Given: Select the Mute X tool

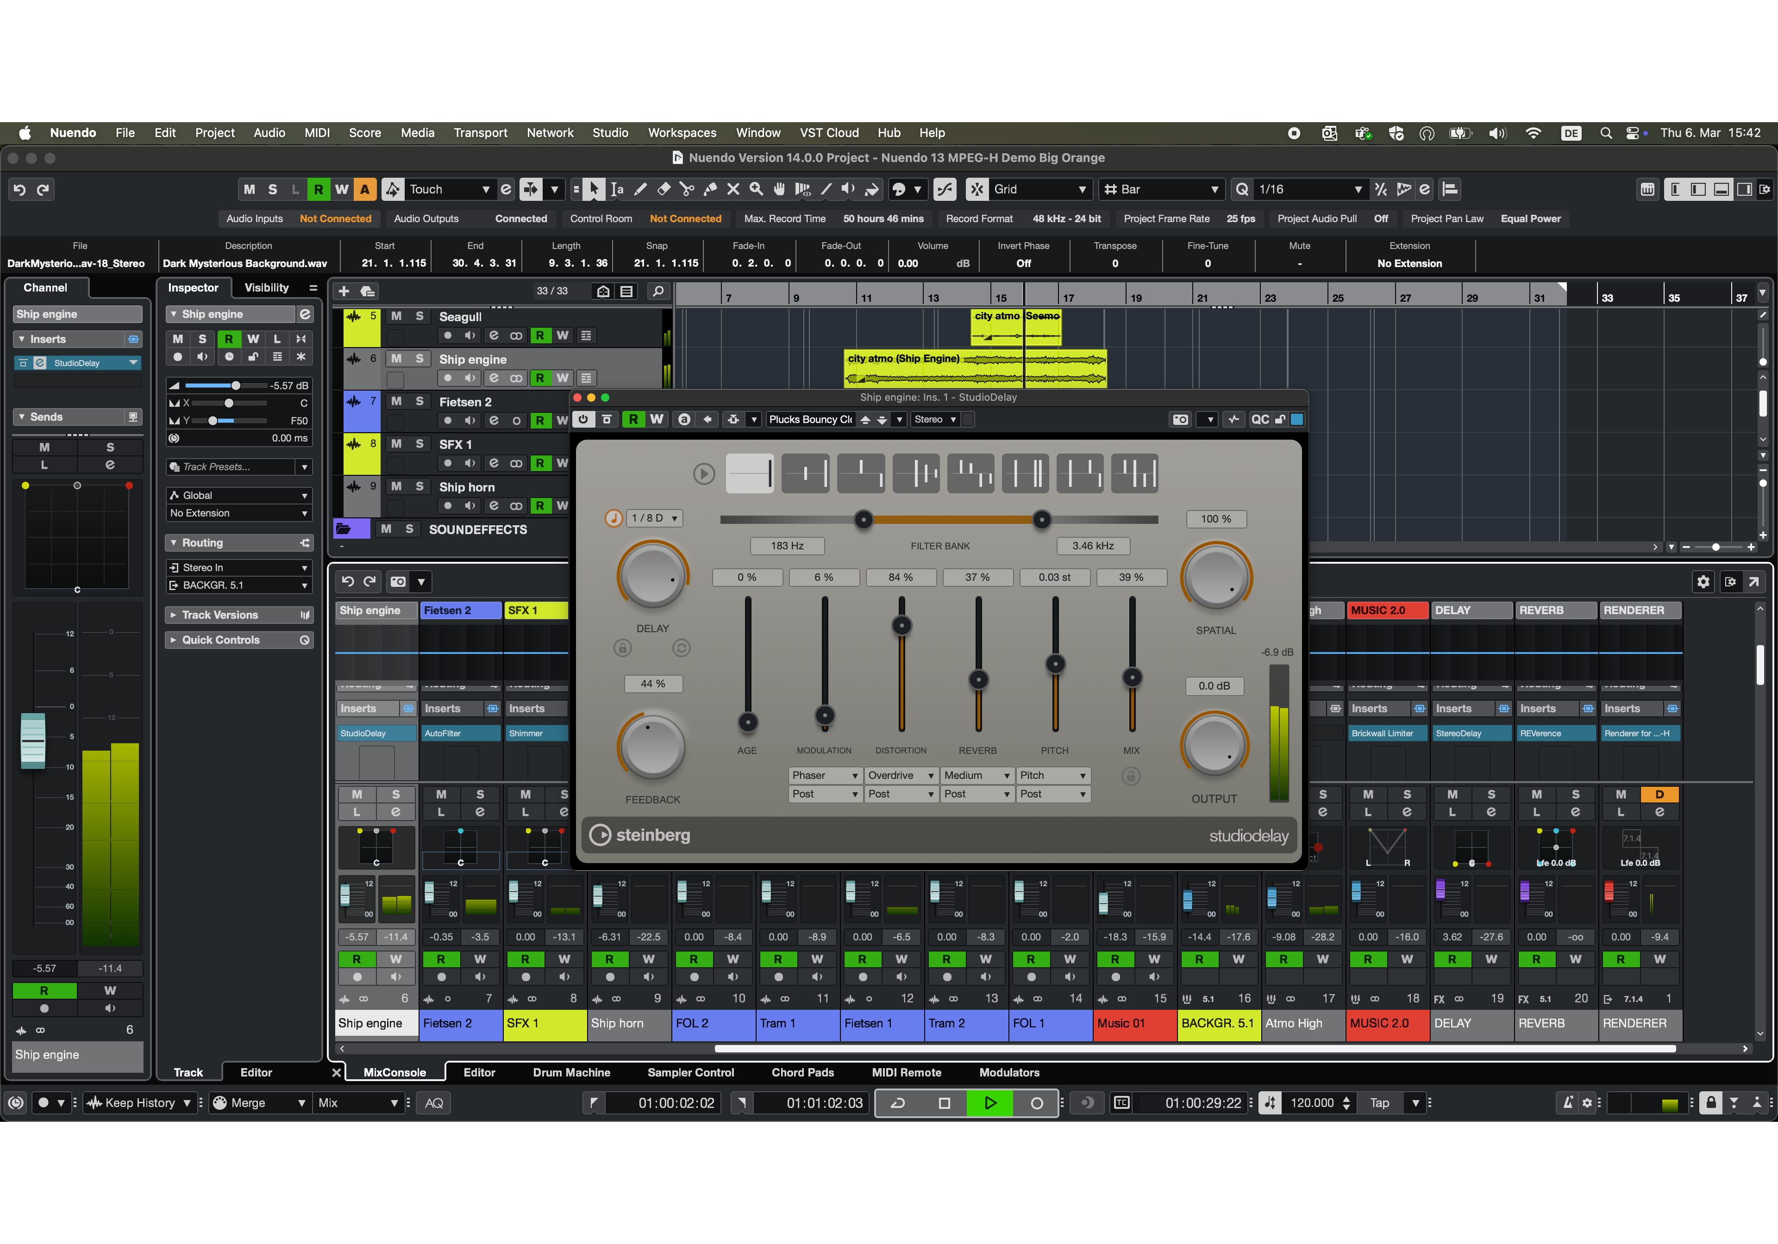Looking at the screenshot, I should 733,189.
